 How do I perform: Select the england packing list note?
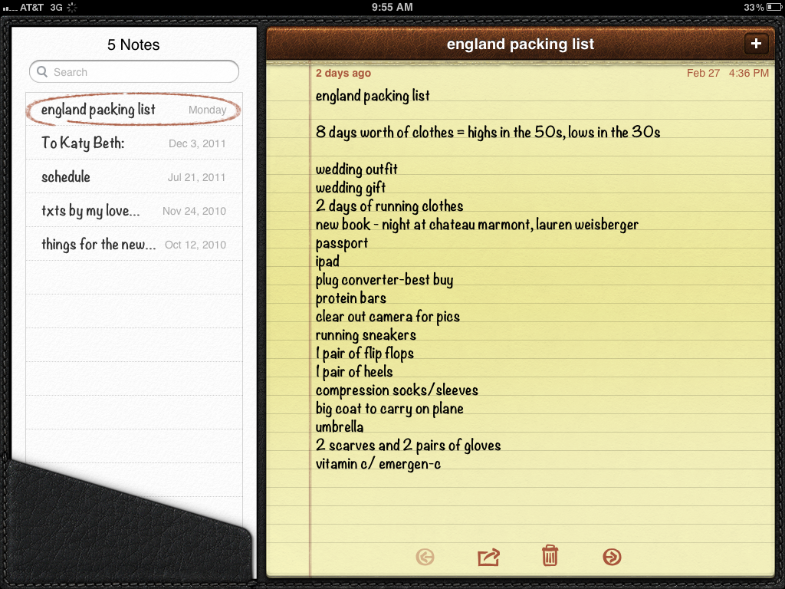[x=134, y=109]
